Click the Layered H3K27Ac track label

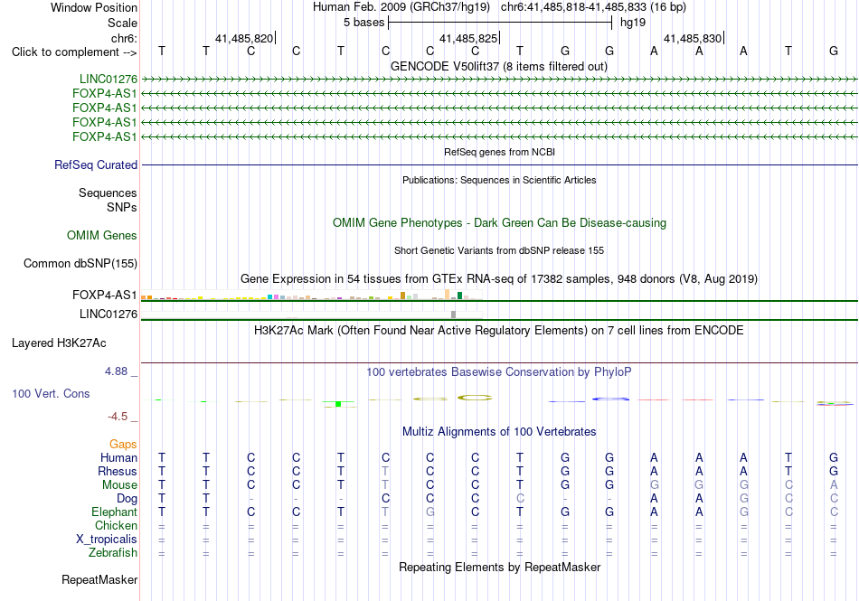(59, 343)
